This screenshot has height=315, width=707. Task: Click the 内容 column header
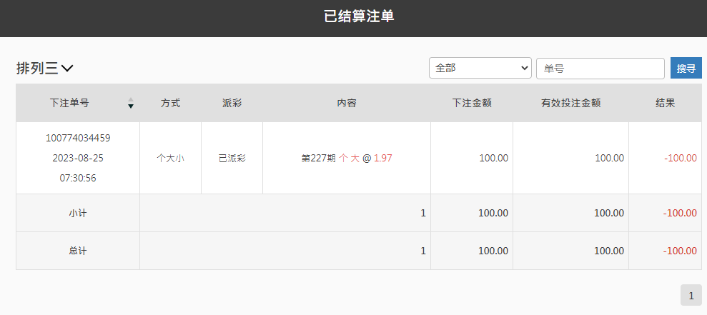(x=346, y=103)
